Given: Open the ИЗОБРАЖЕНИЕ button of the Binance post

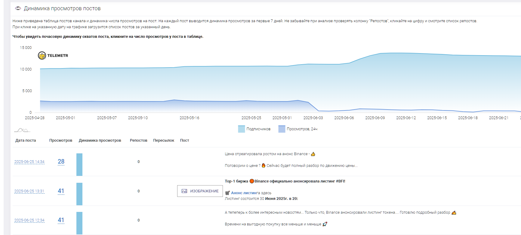Looking at the screenshot, I should [200, 191].
